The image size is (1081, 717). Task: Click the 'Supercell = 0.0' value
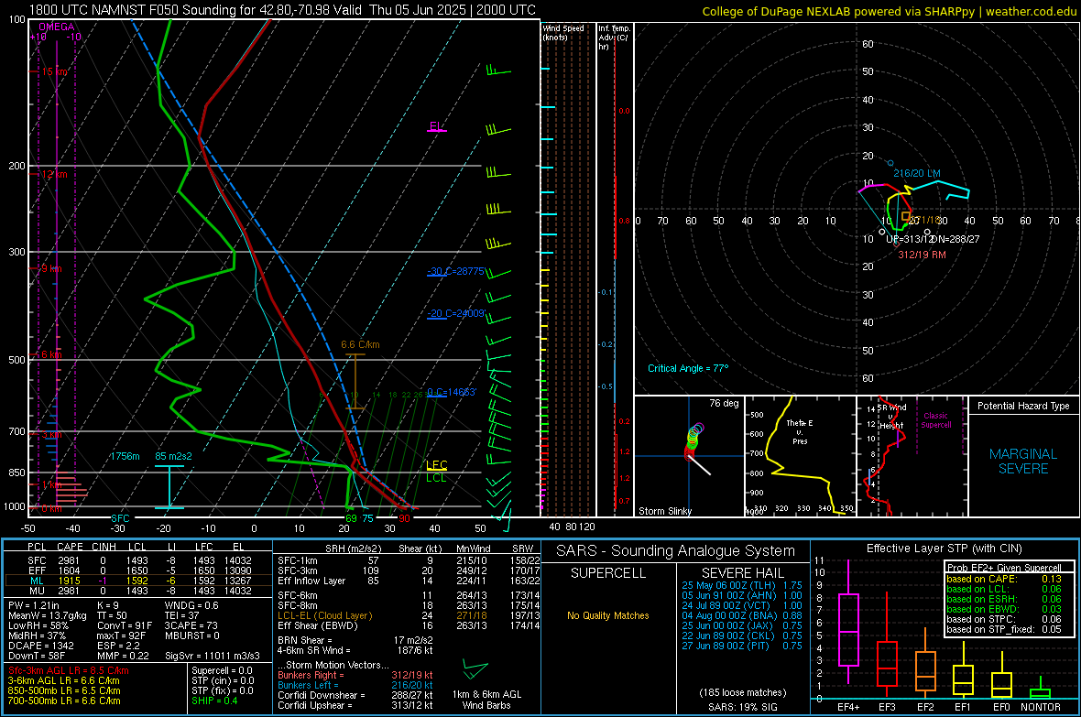(222, 671)
